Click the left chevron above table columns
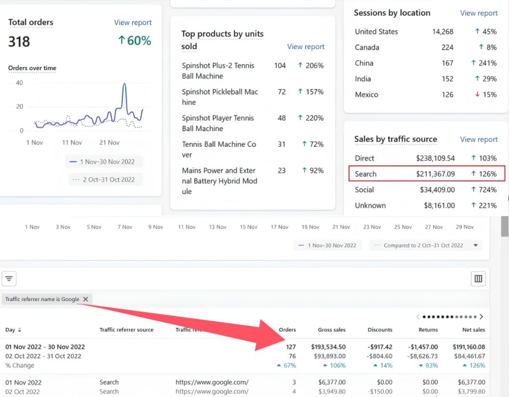 pos(418,316)
